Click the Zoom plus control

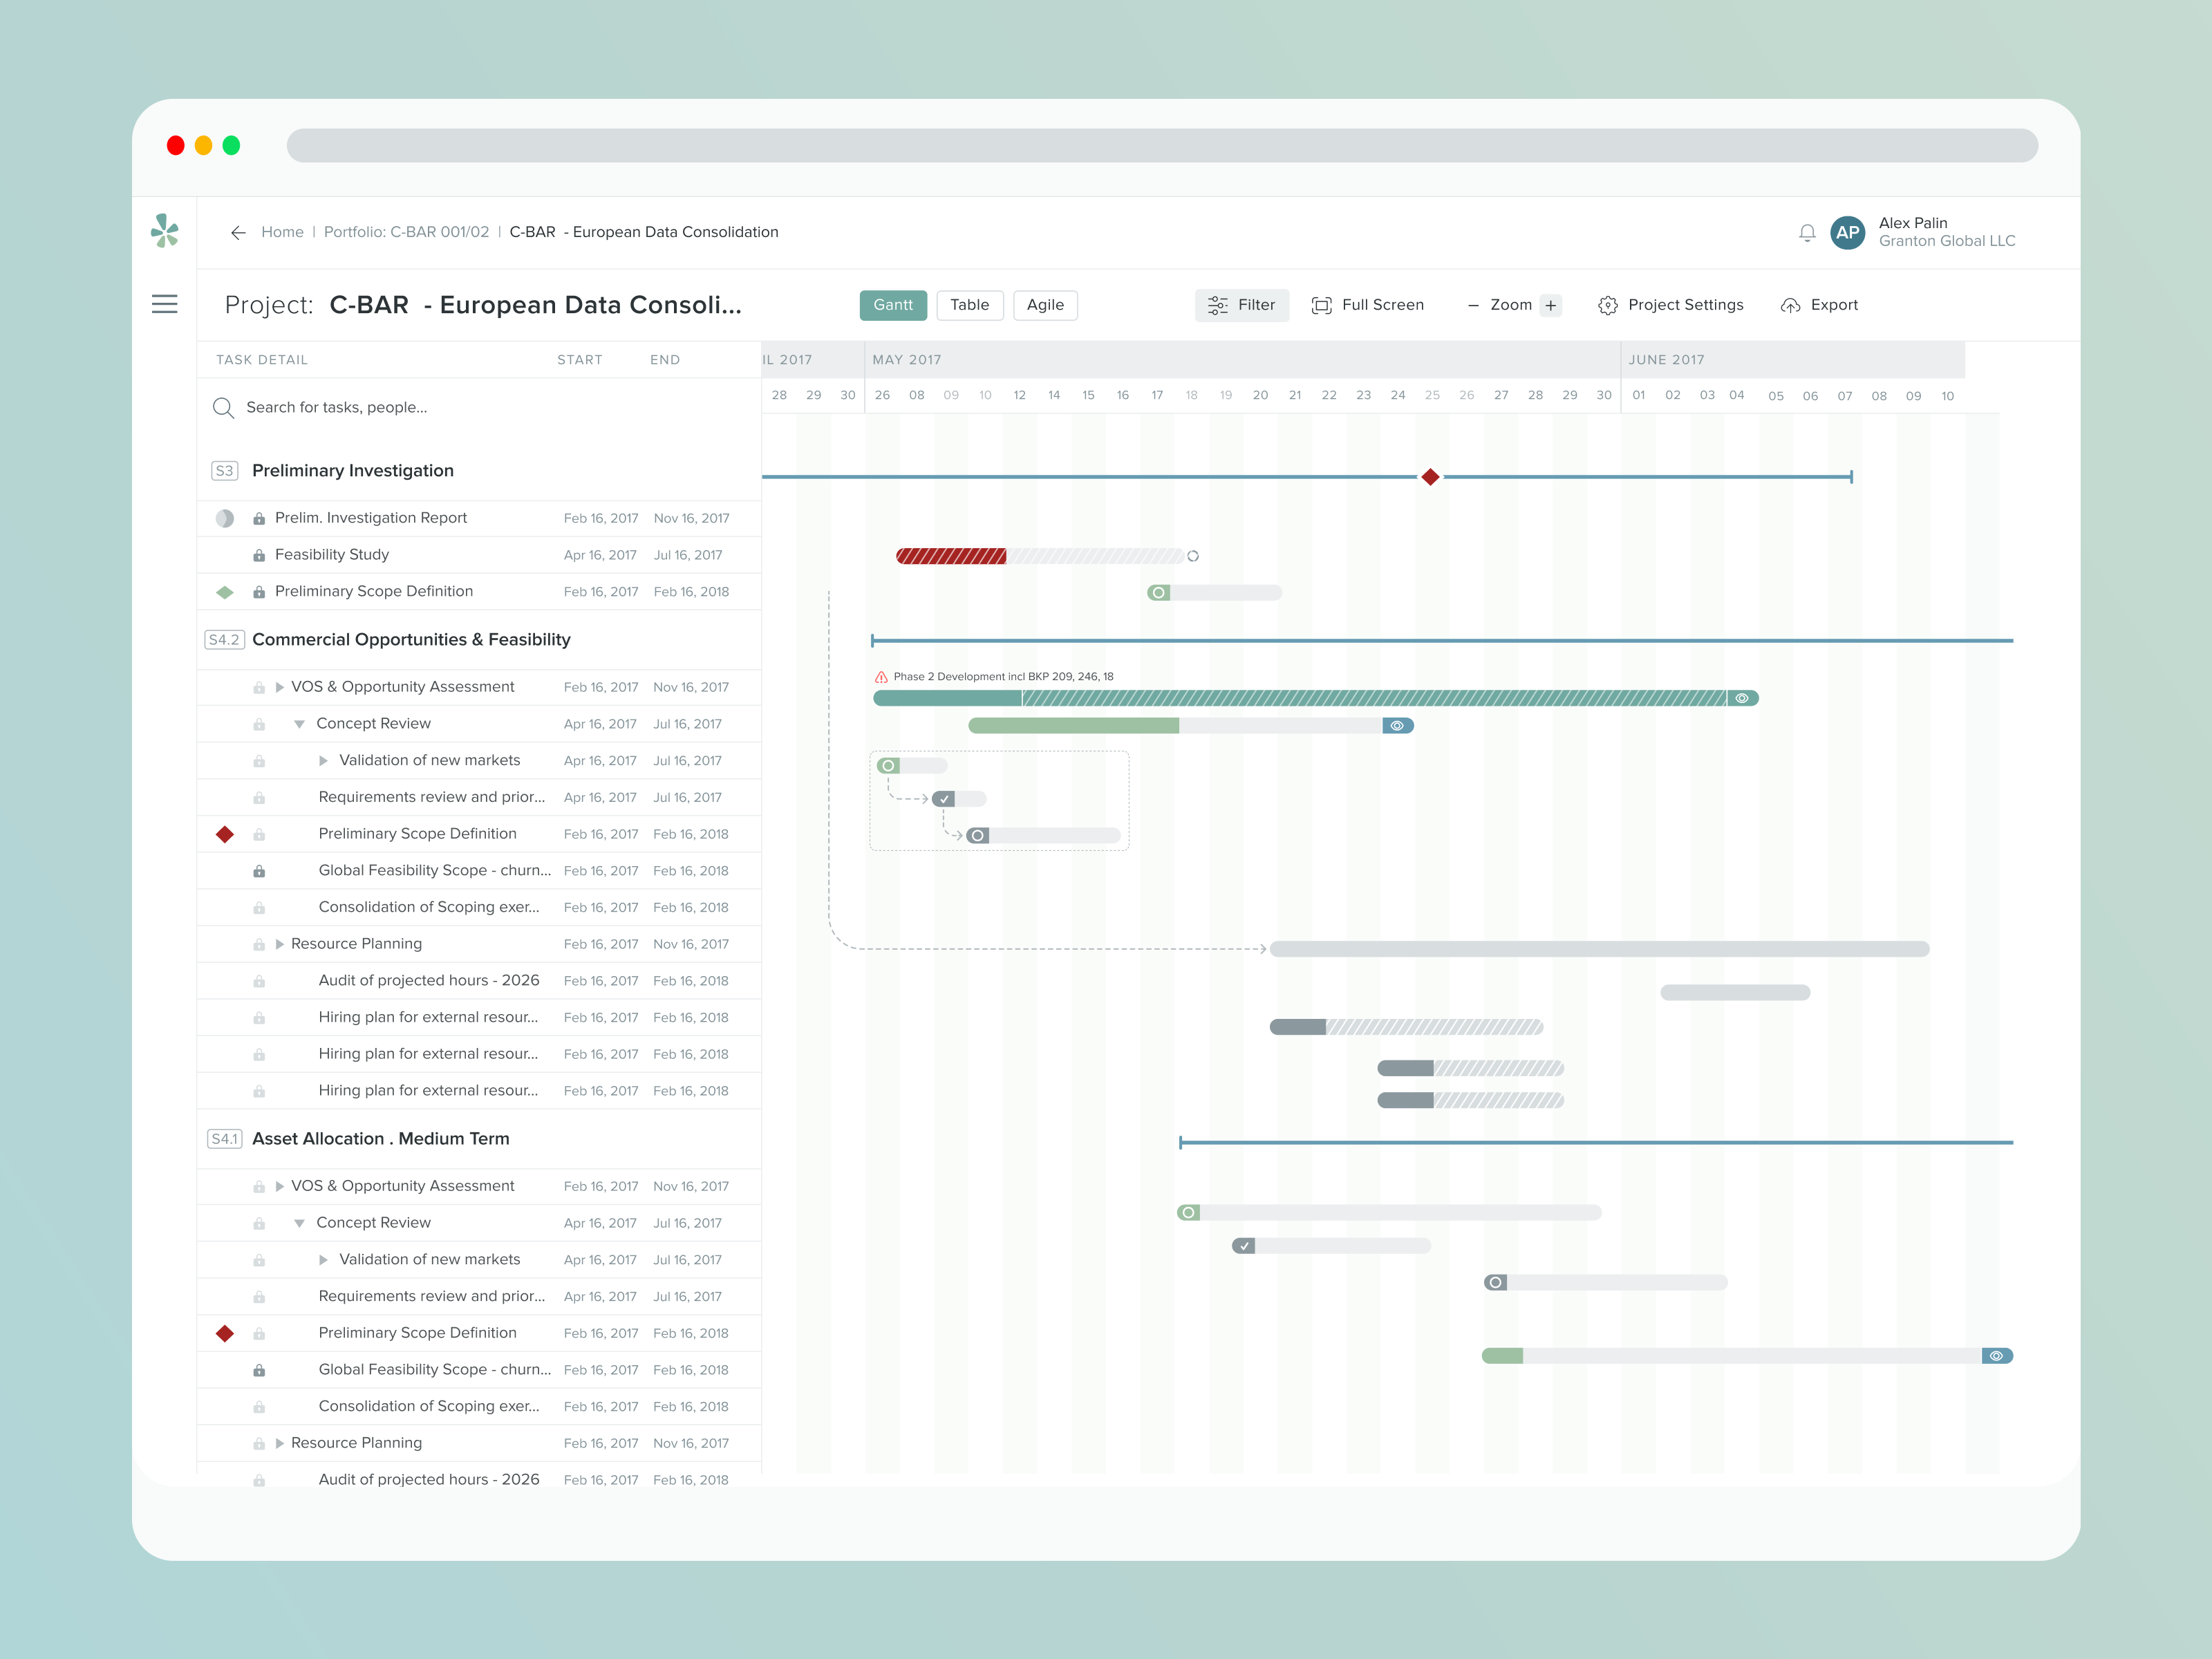point(1550,305)
